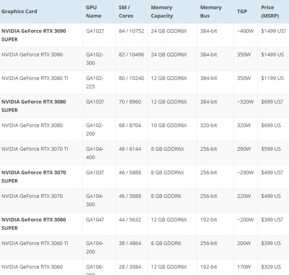This screenshot has width=289, height=275.
Task: Click the $1199 US price cell
Action: (x=272, y=78)
